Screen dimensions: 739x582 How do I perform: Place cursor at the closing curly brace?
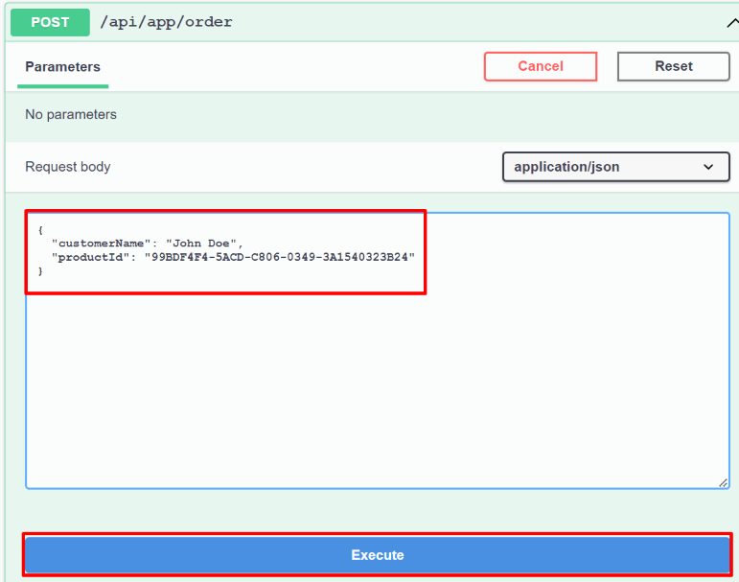[40, 271]
